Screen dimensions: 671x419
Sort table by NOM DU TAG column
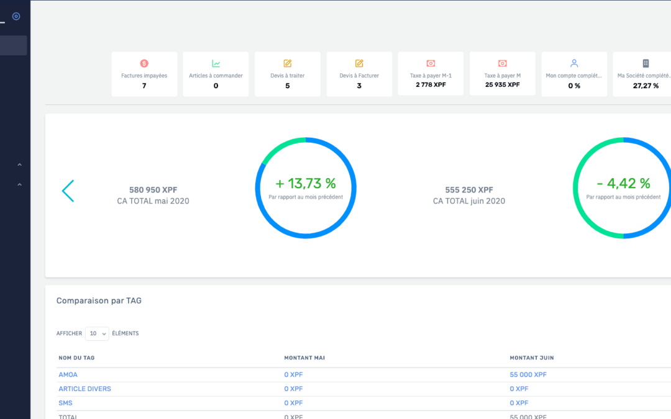[x=76, y=358]
